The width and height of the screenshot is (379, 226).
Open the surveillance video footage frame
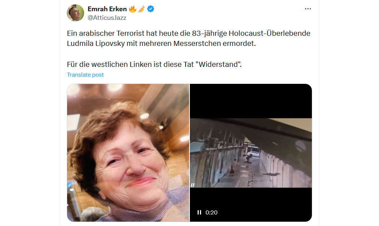tap(251, 153)
